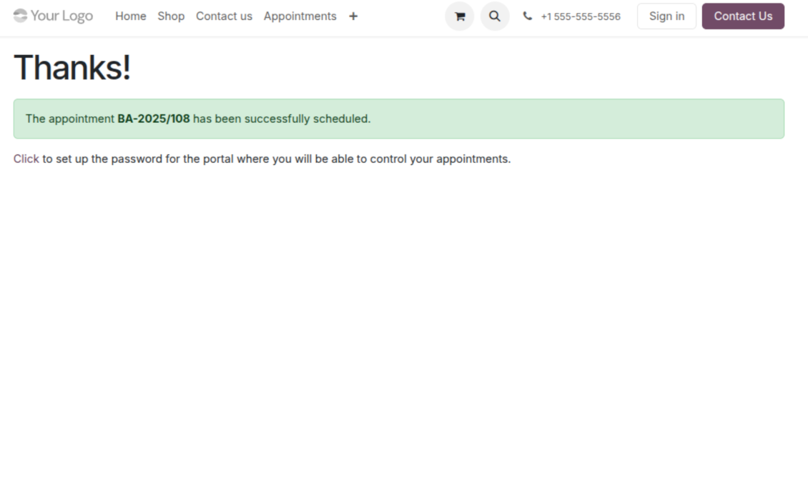
Task: Click the purple Contact Us button
Action: pyautogui.click(x=743, y=16)
